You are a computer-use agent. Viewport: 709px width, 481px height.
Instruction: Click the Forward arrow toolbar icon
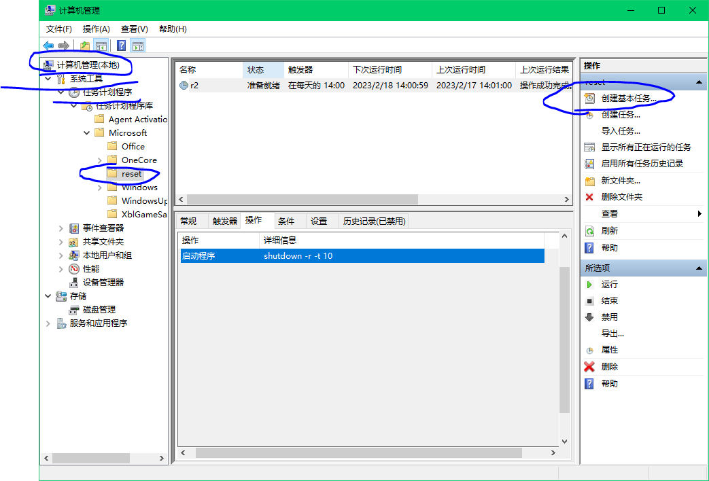64,46
